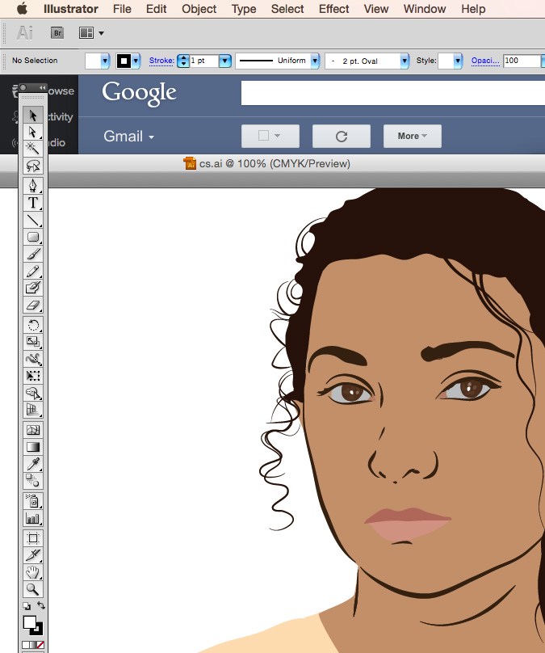Select the Type tool
The height and width of the screenshot is (653, 545).
tap(33, 203)
